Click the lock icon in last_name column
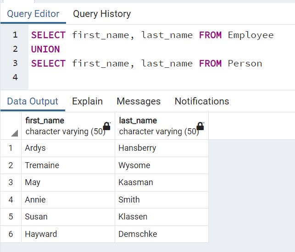This screenshot has width=295, height=252. [200, 126]
